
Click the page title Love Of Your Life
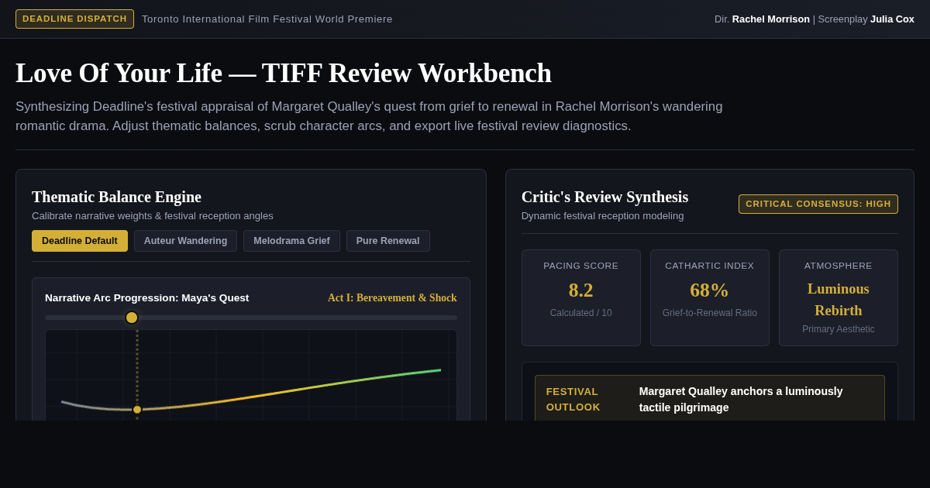click(x=284, y=73)
